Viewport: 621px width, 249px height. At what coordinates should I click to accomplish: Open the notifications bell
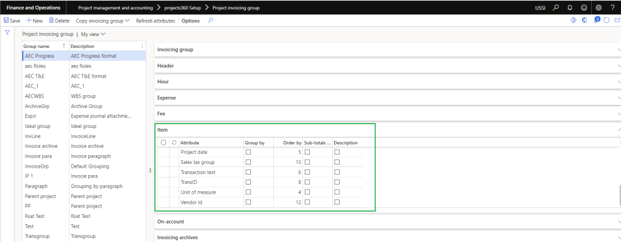pyautogui.click(x=569, y=7)
